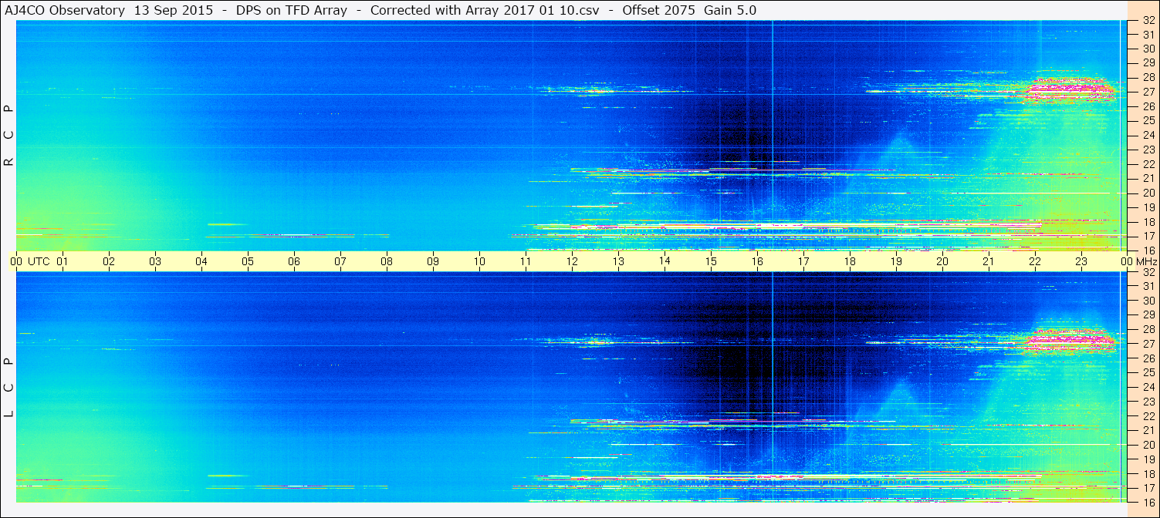
Task: Click the 25 MHz label of RCP panel
Action: click(1148, 120)
